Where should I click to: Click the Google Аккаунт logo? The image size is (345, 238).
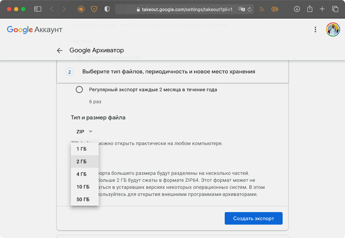click(x=35, y=29)
